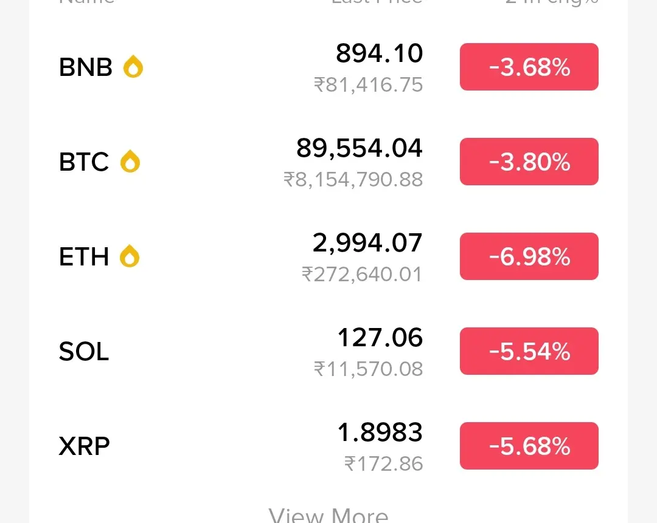The width and height of the screenshot is (657, 523).
Task: Select the BTC rupee price ₹8,154,790.88
Action: click(353, 179)
